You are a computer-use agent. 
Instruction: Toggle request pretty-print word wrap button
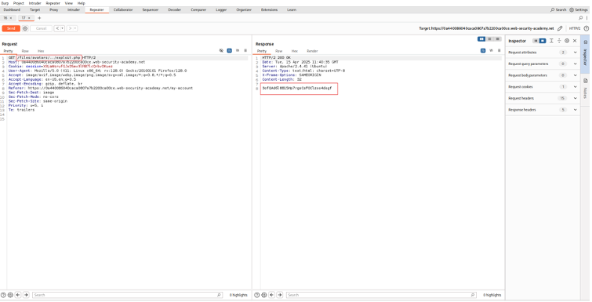pyautogui.click(x=229, y=50)
